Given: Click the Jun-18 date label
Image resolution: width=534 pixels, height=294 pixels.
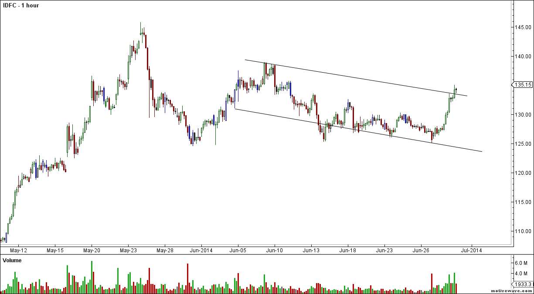Looking at the screenshot, I should (348, 251).
